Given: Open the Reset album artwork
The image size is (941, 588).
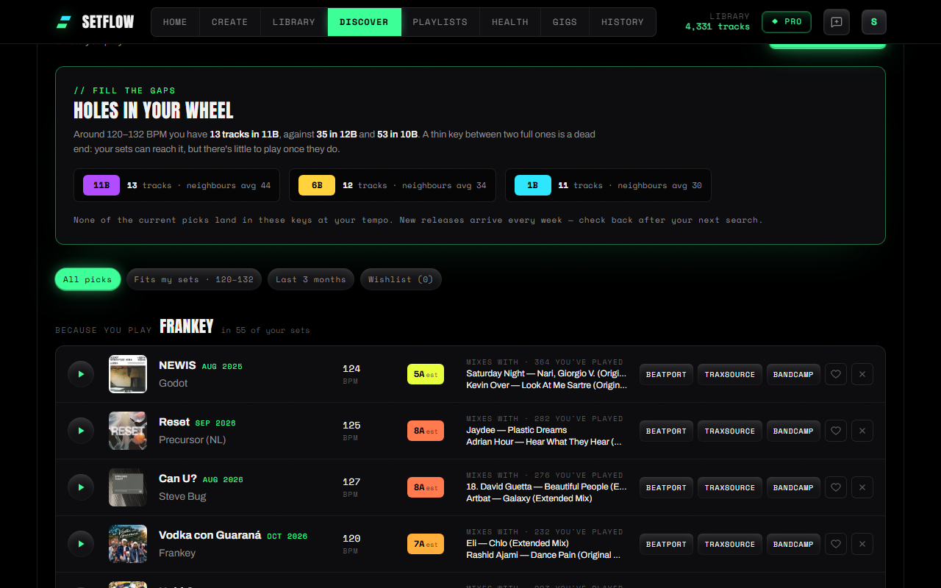Looking at the screenshot, I should [128, 431].
